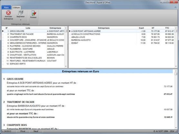Screen dimensions: 179x134
Task: Click LABORIEUX enterprise cell
Action: pos(53,52)
